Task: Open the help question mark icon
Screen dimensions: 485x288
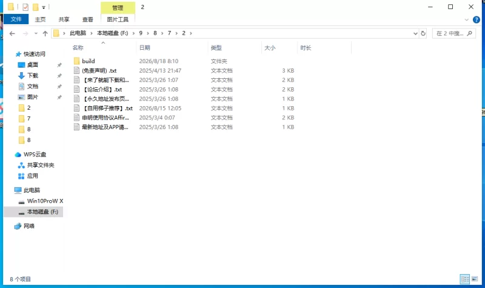Action: tap(477, 20)
